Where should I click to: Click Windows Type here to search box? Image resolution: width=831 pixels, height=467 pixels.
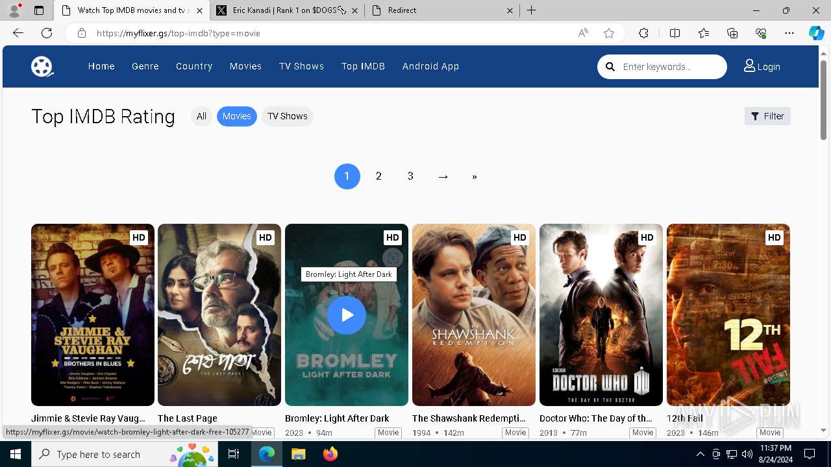(123, 454)
